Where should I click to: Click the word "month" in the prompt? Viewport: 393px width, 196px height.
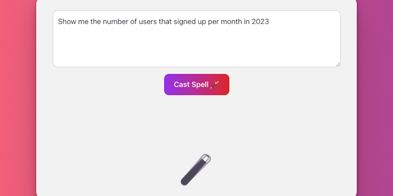(x=231, y=22)
